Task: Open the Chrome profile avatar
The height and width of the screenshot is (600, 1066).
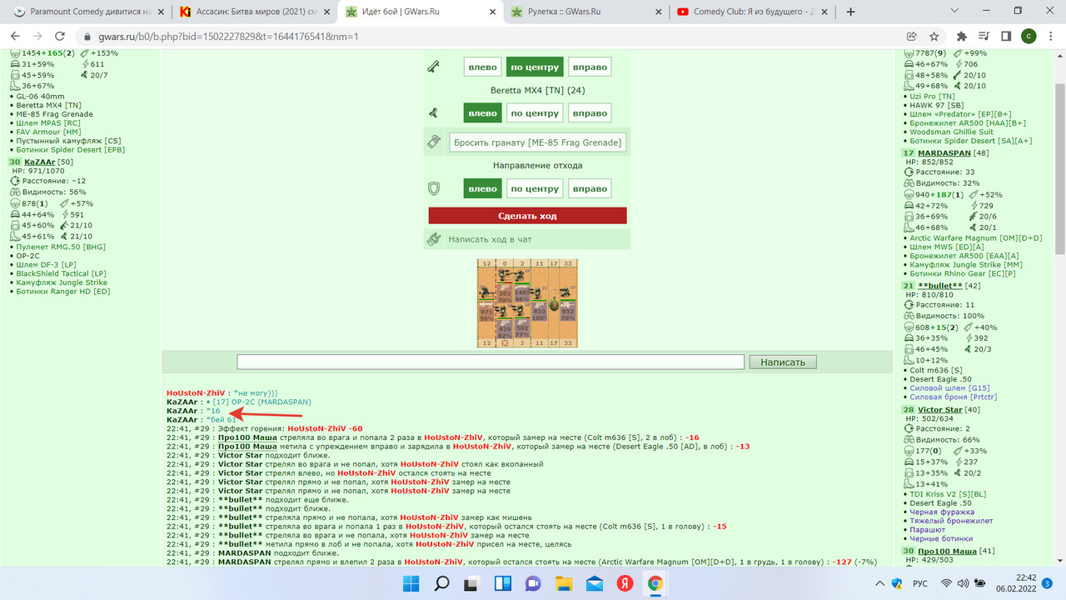Action: click(1029, 37)
